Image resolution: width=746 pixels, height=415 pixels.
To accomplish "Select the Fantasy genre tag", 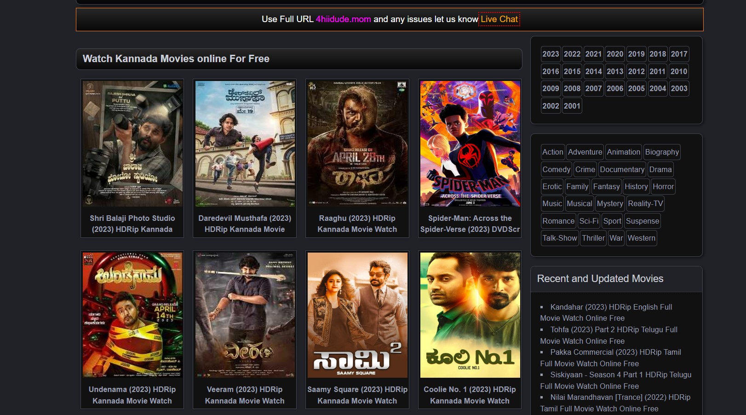I will point(606,186).
